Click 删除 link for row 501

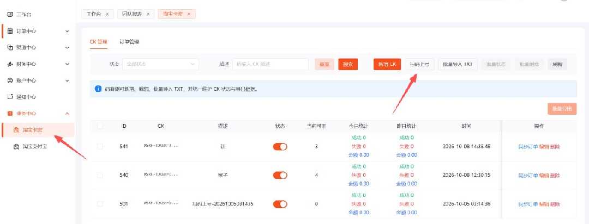pyautogui.click(x=555, y=204)
